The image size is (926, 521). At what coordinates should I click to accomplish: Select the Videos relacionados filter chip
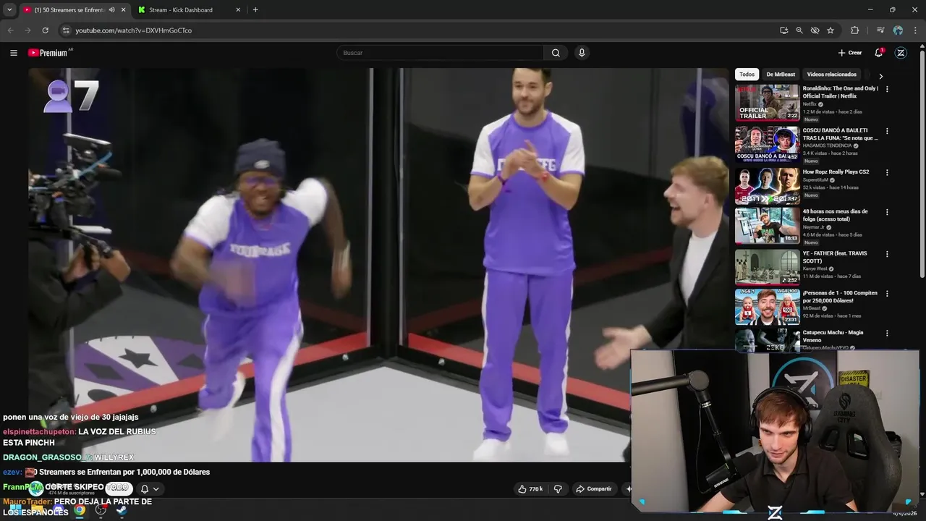(x=831, y=75)
